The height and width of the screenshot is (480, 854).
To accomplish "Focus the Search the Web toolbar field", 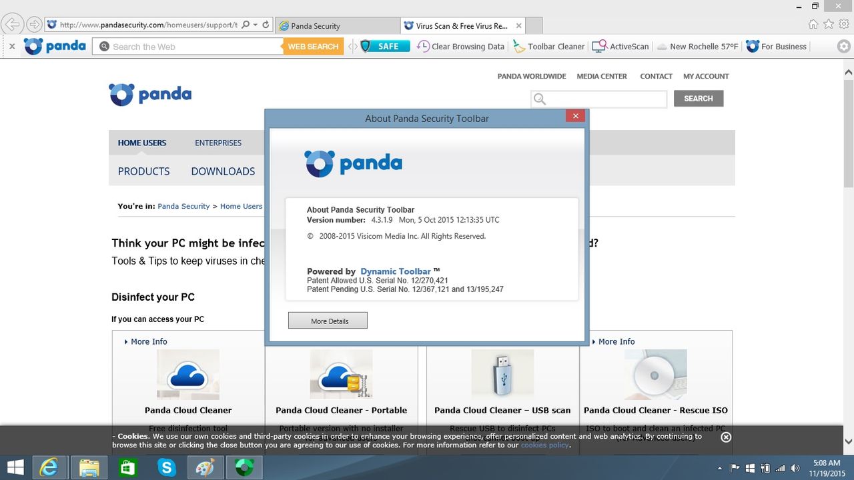I will (187, 47).
